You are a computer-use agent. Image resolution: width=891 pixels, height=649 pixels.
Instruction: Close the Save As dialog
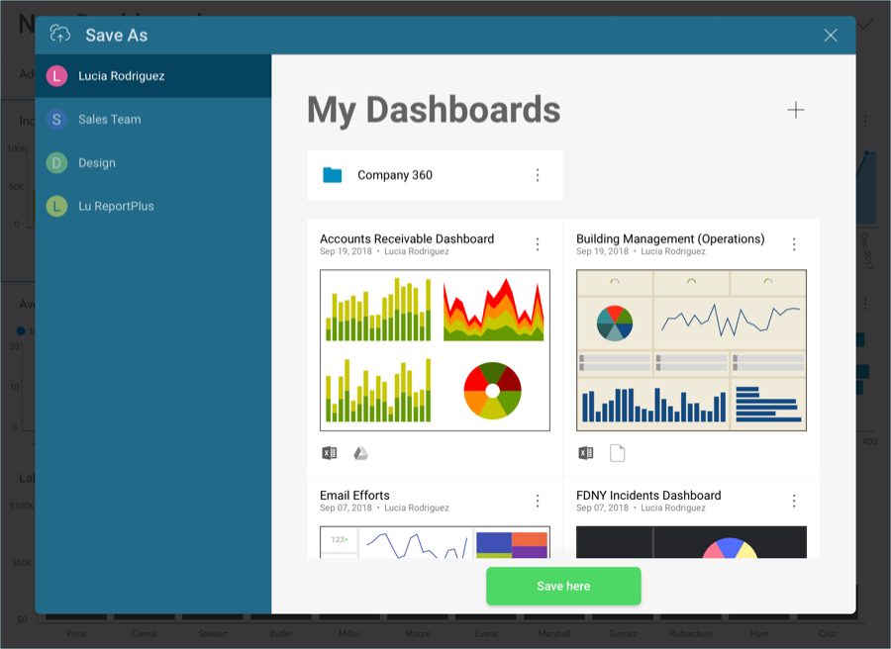(831, 36)
